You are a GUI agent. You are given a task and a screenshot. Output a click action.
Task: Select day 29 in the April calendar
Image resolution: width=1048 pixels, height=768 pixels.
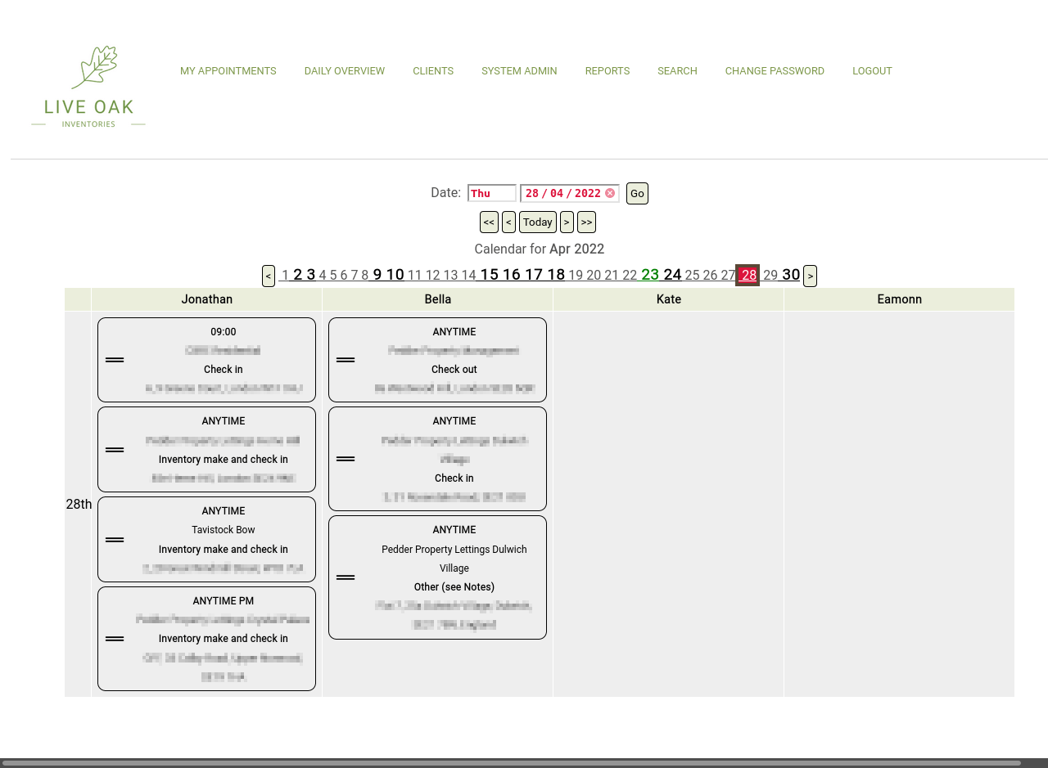(x=770, y=276)
